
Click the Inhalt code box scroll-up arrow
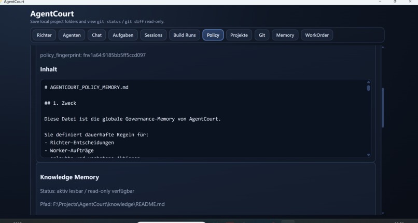(368, 82)
